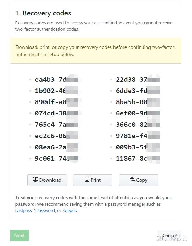The height and width of the screenshot is (246, 192).
Task: Print the recovery codes
Action: (93, 180)
